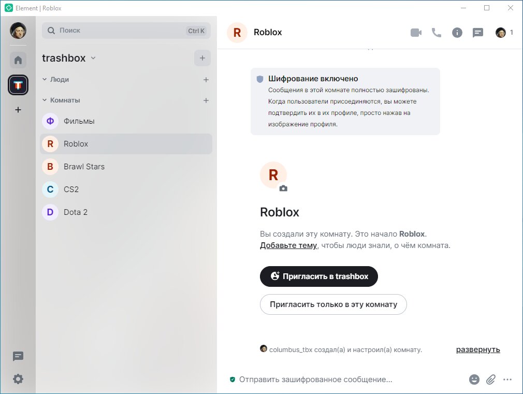Click the encryption shield icon
The width and height of the screenshot is (523, 394).
click(x=260, y=79)
